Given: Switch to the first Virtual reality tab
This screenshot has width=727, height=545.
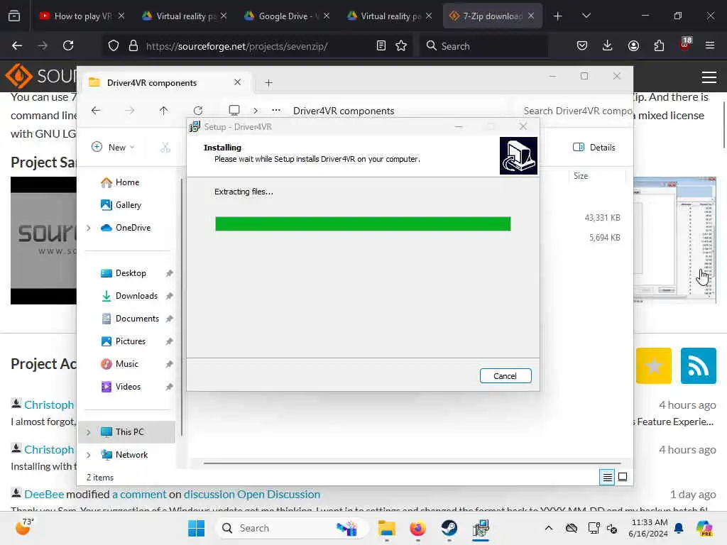Looking at the screenshot, I should pos(185,16).
